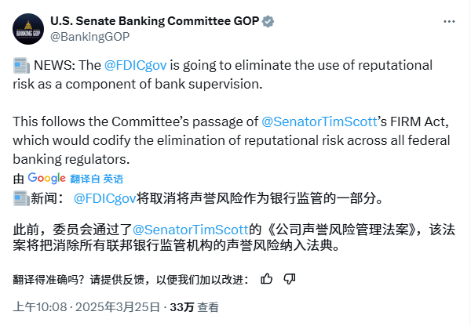Click the newspaper emoji before NEWS
The height and width of the screenshot is (326, 471).
click(21, 66)
